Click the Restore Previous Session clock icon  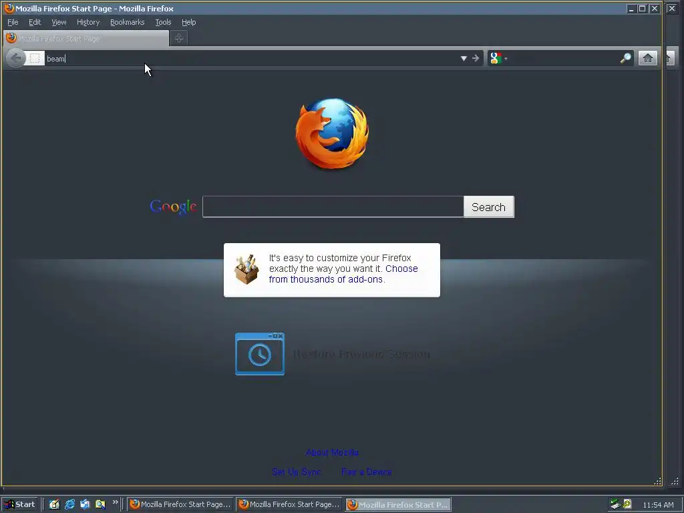click(260, 354)
